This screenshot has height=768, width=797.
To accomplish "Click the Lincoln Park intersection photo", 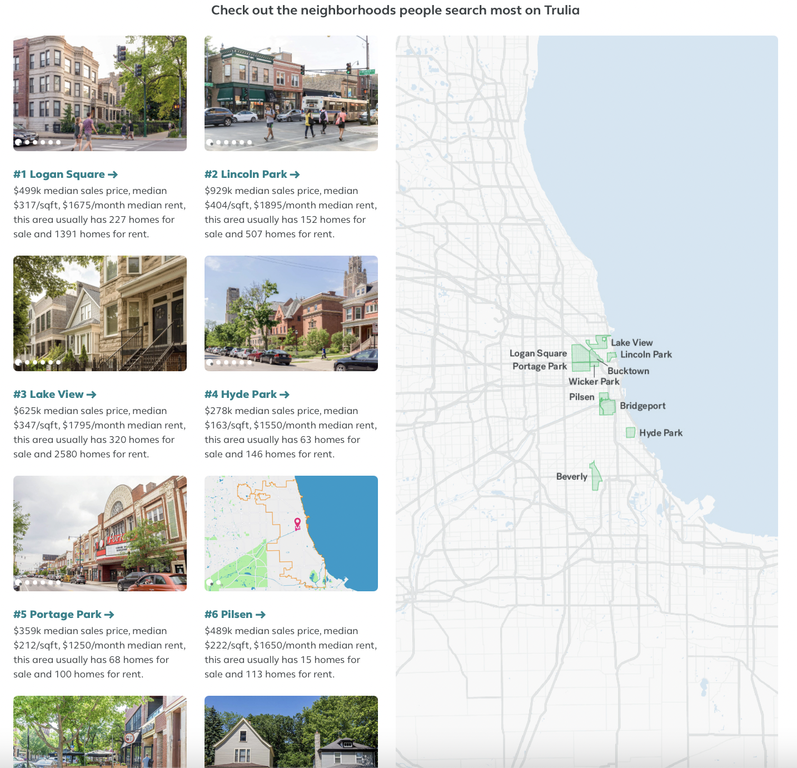I will [x=291, y=93].
